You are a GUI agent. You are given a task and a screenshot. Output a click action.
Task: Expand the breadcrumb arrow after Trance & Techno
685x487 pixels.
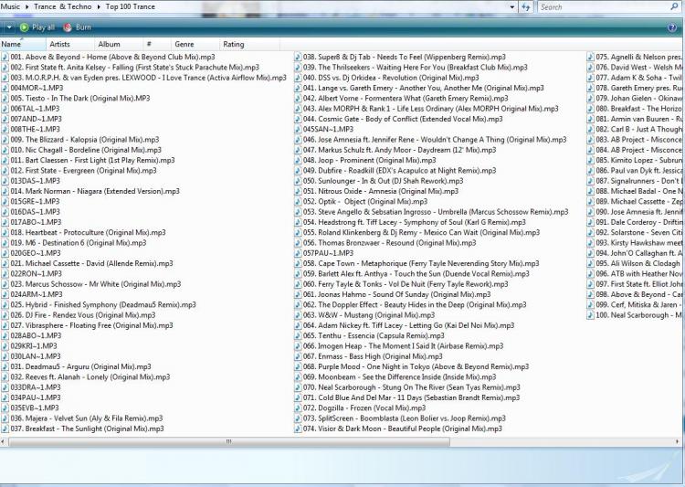99,7
